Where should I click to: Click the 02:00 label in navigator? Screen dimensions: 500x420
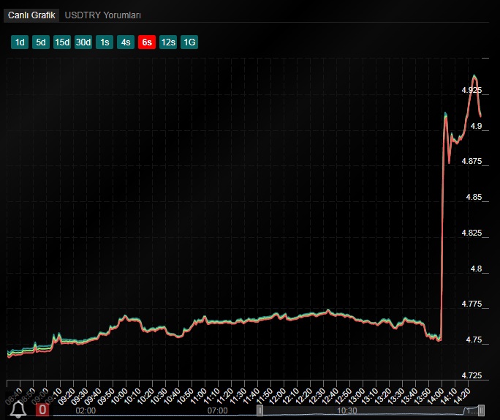coord(86,410)
